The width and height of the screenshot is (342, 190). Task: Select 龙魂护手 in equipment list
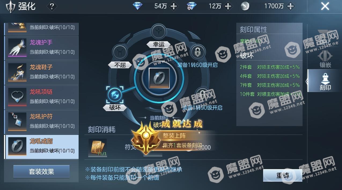pyautogui.click(x=42, y=48)
